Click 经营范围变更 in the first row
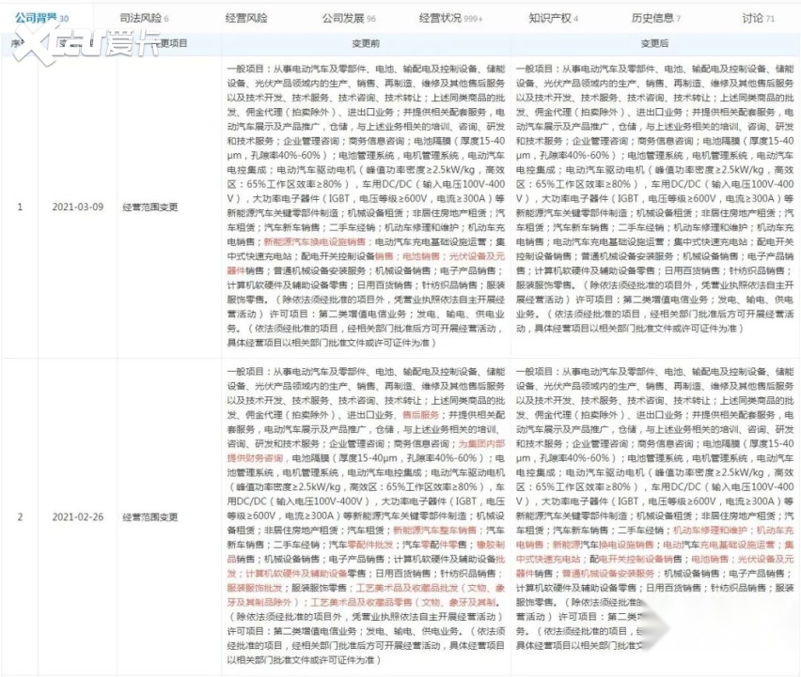 149,207
